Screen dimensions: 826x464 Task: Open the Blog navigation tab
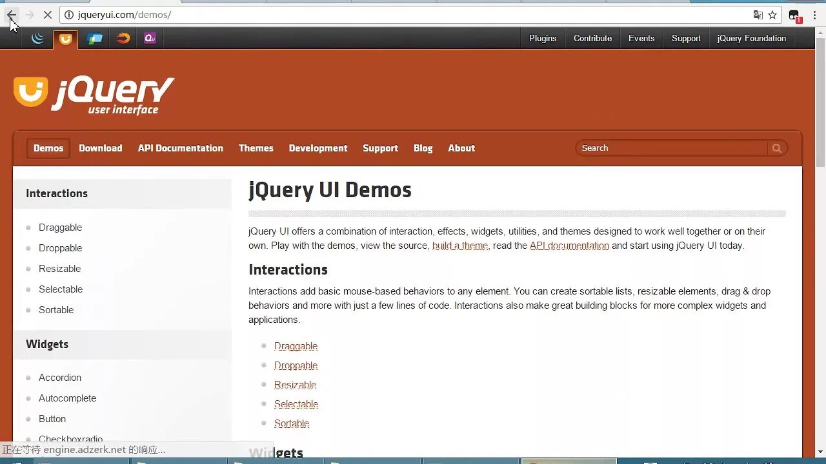pos(423,148)
